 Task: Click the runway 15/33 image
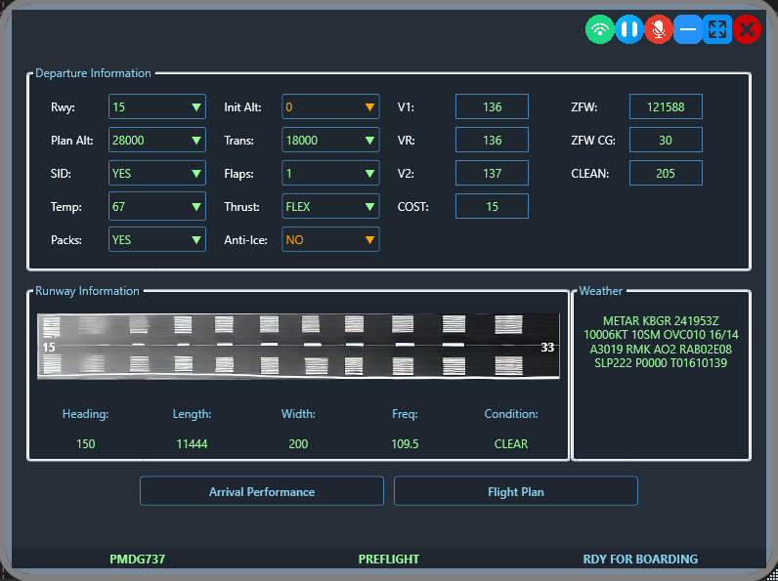(298, 347)
